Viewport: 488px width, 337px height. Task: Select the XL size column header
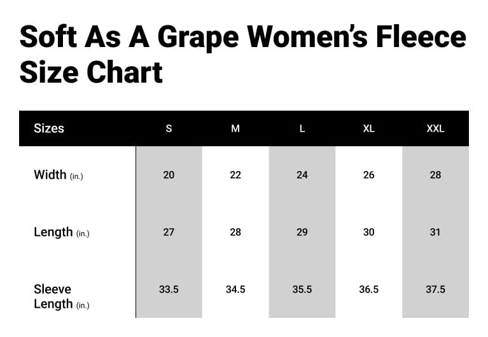368,128
